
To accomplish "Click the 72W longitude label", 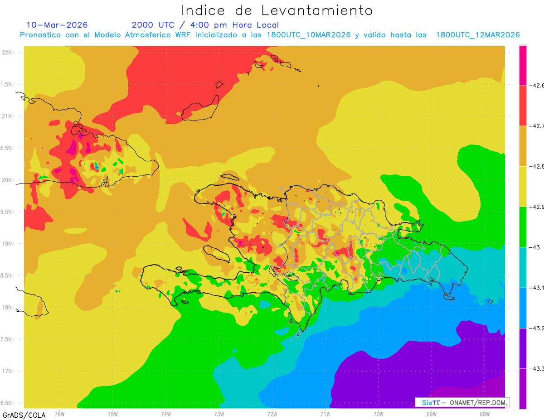I will [x=272, y=414].
